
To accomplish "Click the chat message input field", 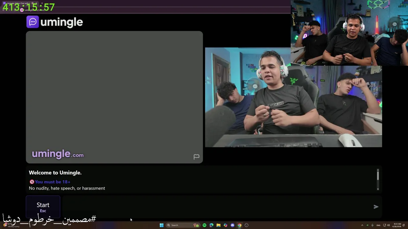I will [x=217, y=207].
